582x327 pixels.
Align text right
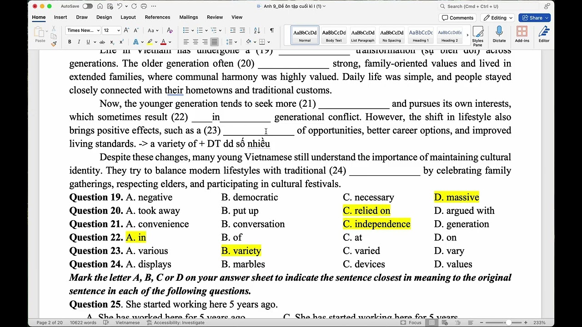(205, 42)
